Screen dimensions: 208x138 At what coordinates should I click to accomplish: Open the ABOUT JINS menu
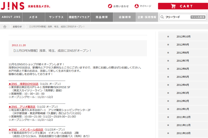pyautogui.click(x=11, y=17)
